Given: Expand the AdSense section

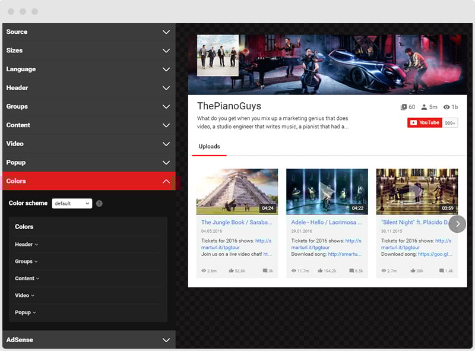Looking at the screenshot, I should click(x=88, y=340).
